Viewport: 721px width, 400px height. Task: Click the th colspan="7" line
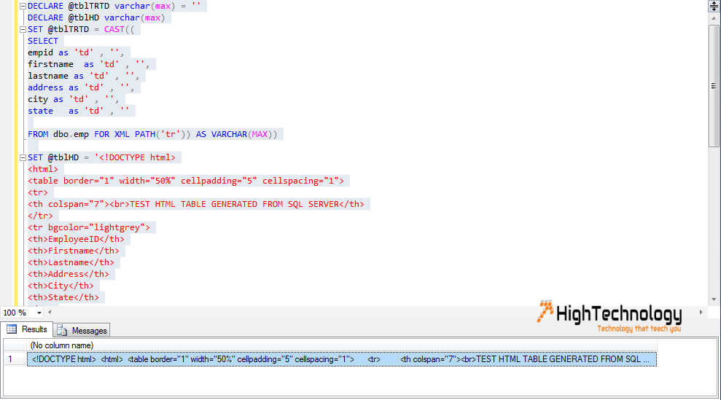point(196,204)
